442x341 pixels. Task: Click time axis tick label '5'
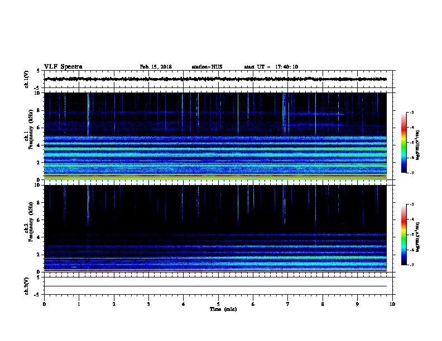coord(218,304)
